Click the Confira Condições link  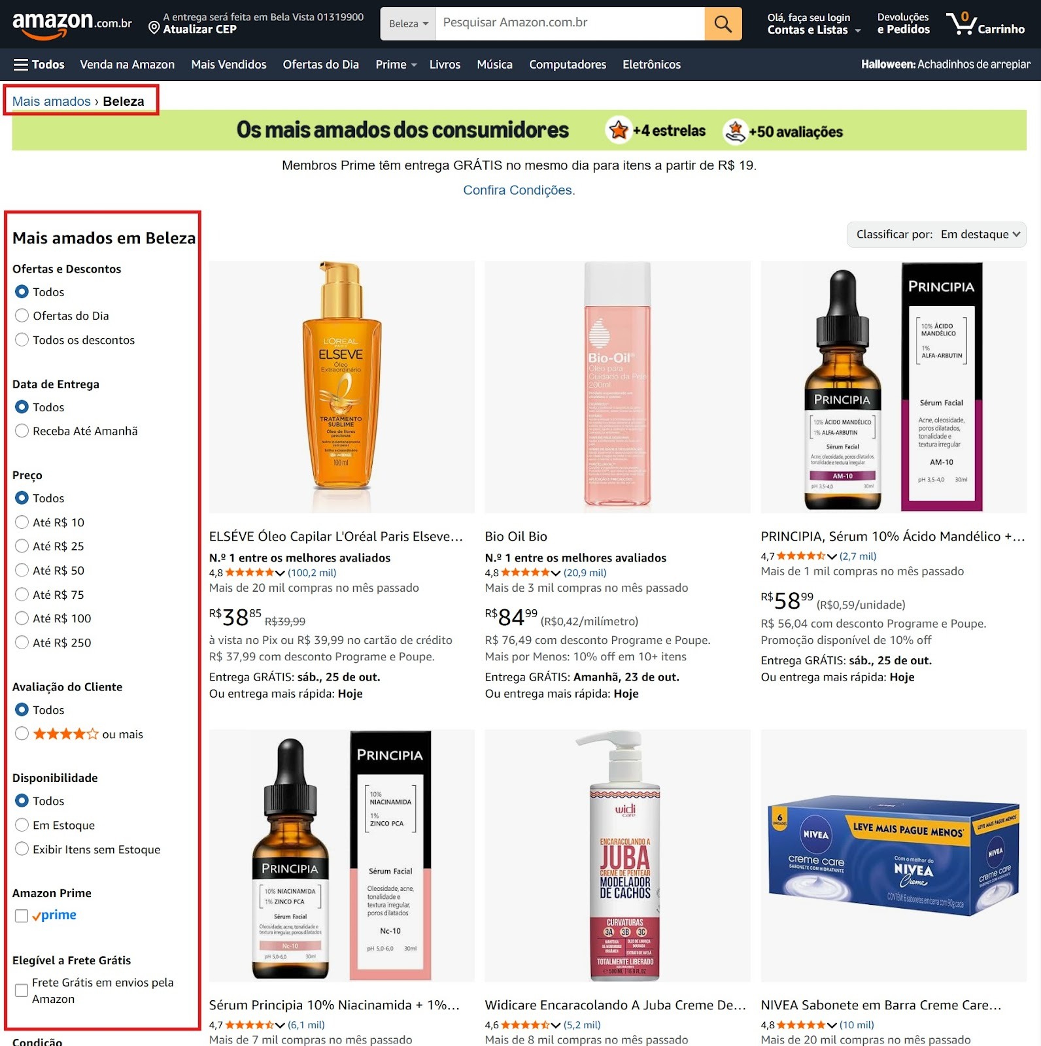click(x=519, y=190)
